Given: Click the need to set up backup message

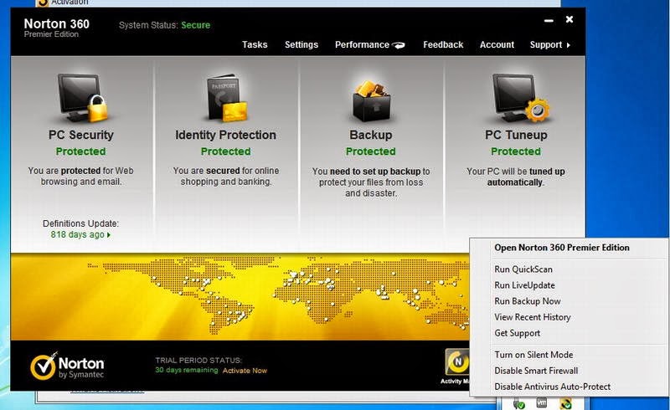Looking at the screenshot, I should pos(371,182).
